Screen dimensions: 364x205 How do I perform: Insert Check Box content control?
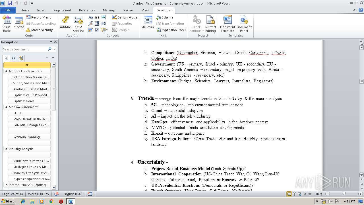[x=97, y=30]
